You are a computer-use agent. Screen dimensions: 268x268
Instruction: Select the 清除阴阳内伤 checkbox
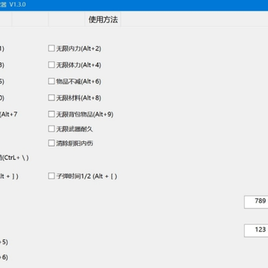click(x=51, y=143)
